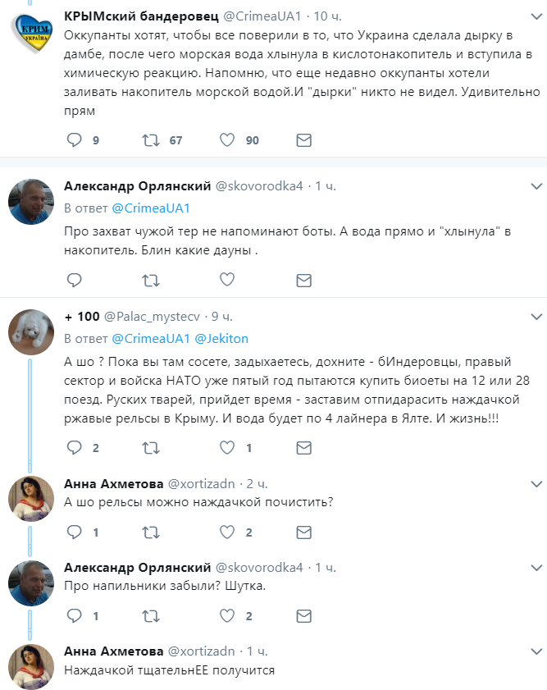Viewport: 547px width, 690px height.
Task: Open chevron menu on "Про напильники" tweet
Action: click(535, 567)
